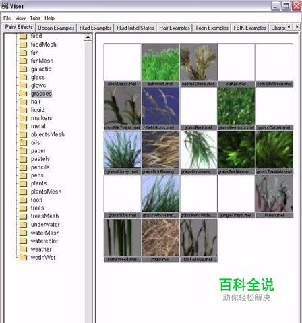Switch to the Hair Examples tab
The height and width of the screenshot is (323, 302).
[175, 28]
